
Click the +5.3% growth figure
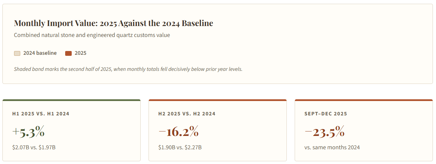click(x=28, y=132)
